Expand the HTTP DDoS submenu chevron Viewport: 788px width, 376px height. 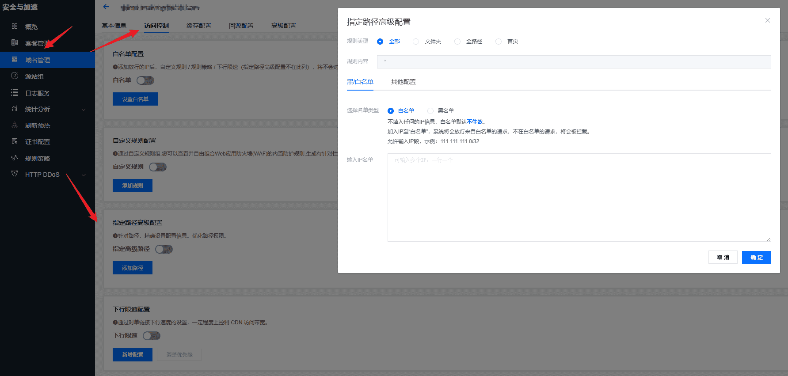click(x=84, y=175)
